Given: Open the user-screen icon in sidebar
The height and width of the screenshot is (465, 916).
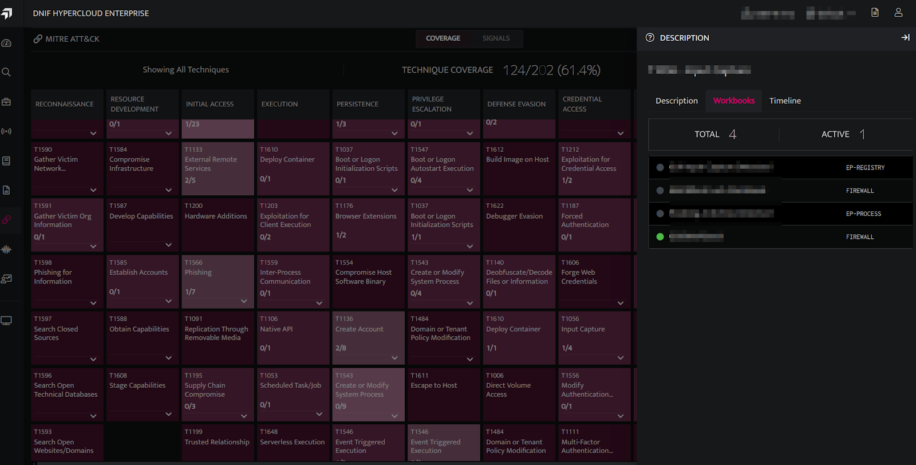Looking at the screenshot, I should [6, 279].
